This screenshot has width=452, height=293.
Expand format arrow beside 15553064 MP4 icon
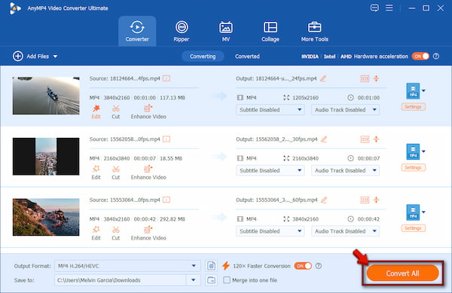423,212
